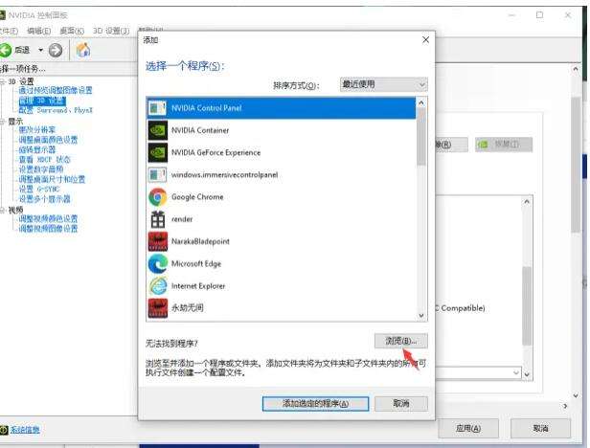
Task: Click 添加选定的程序(A) button
Action: tap(315, 404)
